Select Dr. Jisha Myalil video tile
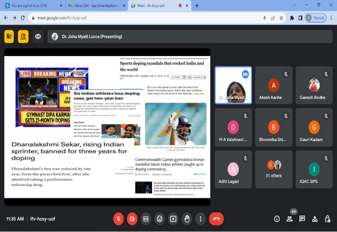 pyautogui.click(x=233, y=85)
